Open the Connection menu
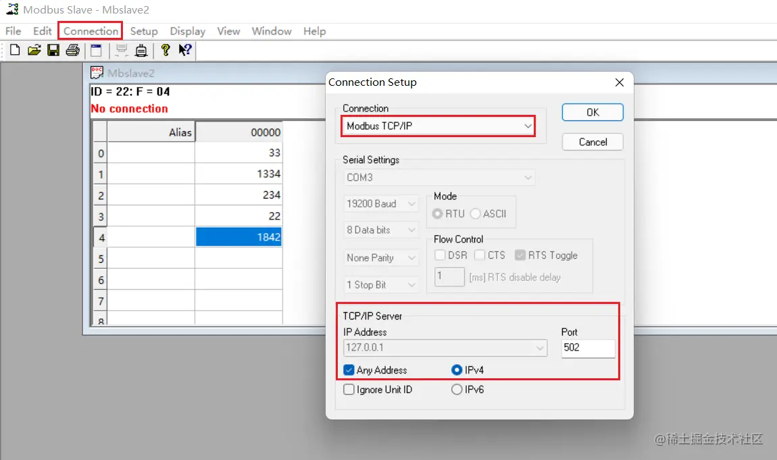Image resolution: width=777 pixels, height=460 pixels. tap(91, 31)
